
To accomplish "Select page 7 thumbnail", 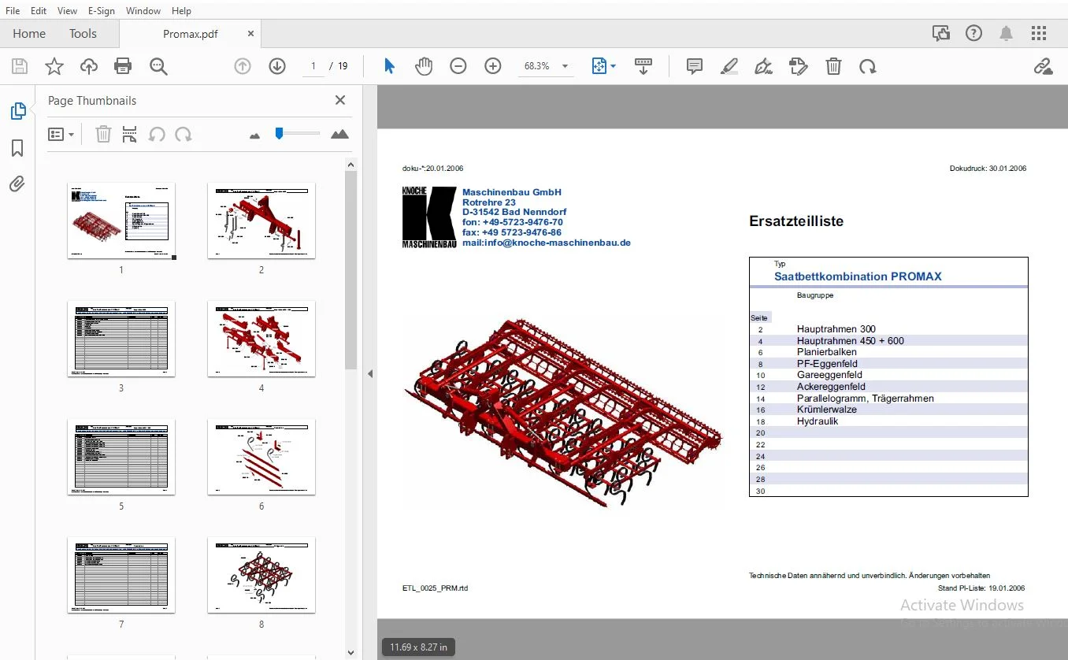I will 121,575.
